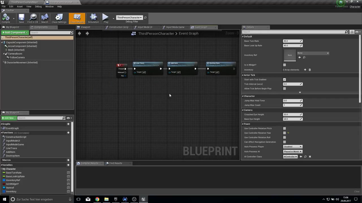Enable Use Controller Rotation Yaw
Image resolution: width=362 pixels, height=203 pixels.
click(x=285, y=133)
